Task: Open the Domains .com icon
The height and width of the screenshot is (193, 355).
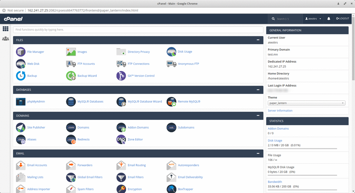Action: point(71,127)
